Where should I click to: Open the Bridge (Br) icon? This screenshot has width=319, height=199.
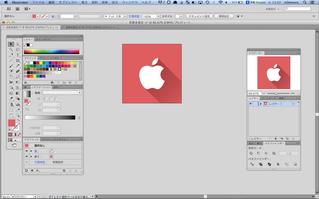tap(18, 9)
